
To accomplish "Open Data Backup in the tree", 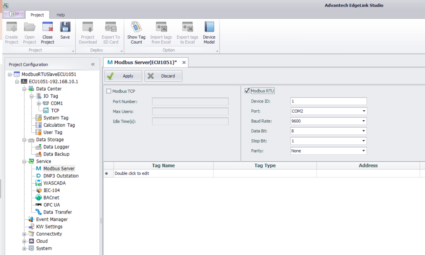I will point(56,154).
